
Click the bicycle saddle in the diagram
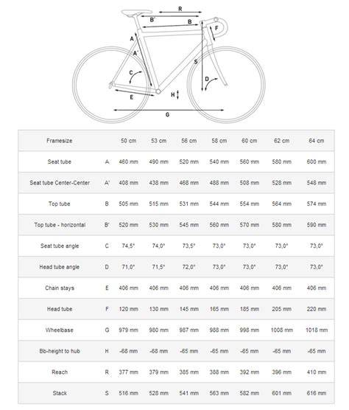136,13
